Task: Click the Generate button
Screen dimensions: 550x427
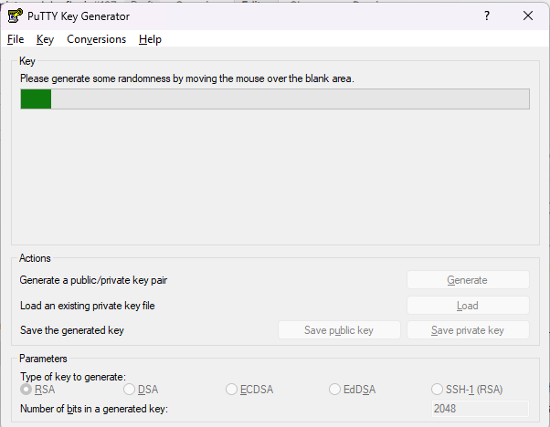Action: 467,280
